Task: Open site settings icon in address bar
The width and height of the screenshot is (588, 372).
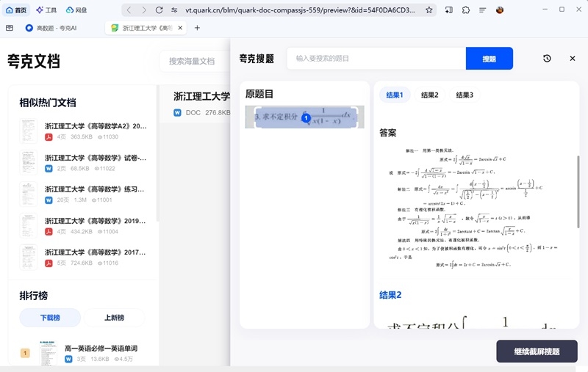Action: point(174,10)
